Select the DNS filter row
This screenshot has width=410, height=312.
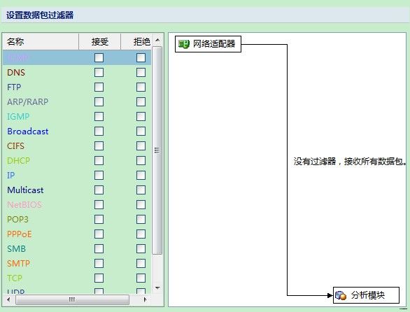point(77,73)
